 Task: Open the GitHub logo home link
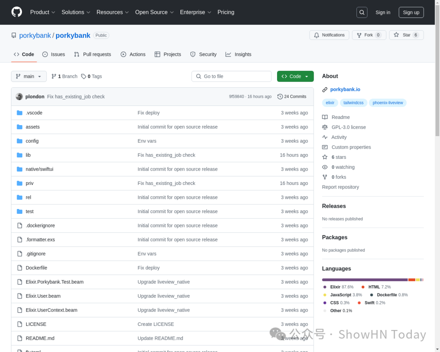coord(17,12)
